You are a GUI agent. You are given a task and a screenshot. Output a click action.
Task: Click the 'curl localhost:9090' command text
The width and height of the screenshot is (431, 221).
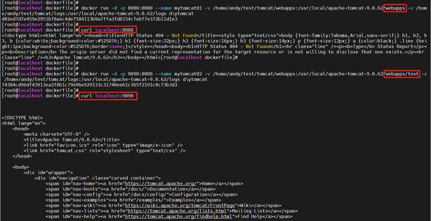(108, 96)
